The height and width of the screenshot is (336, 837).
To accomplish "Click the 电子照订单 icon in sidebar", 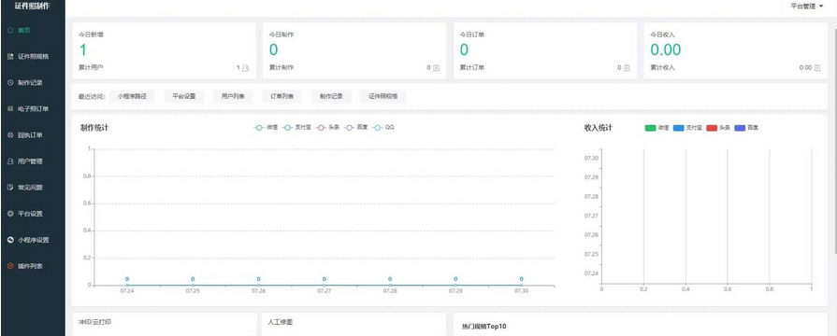I will pyautogui.click(x=10, y=108).
